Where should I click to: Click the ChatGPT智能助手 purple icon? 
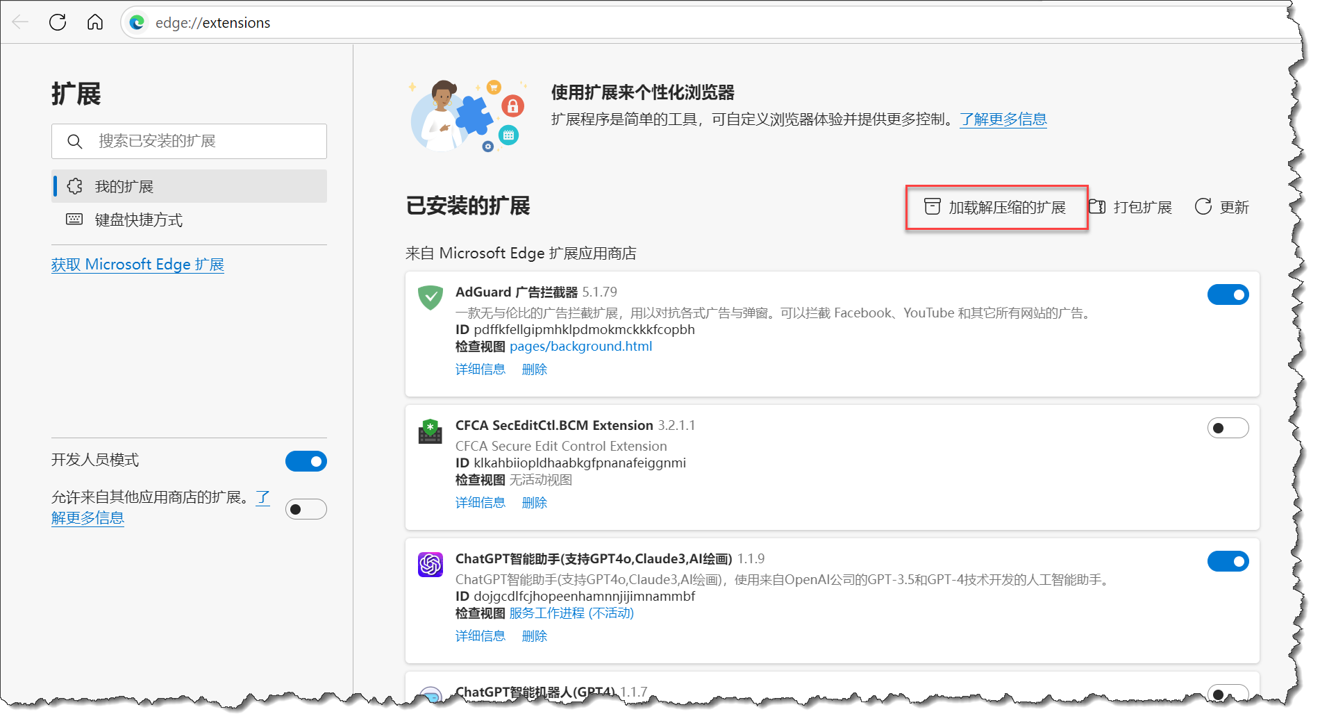tap(431, 565)
